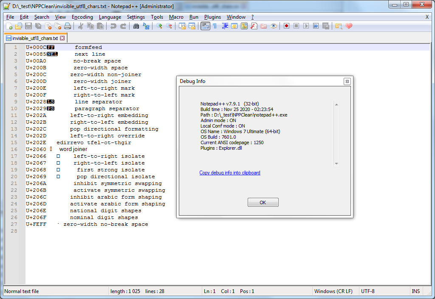Open the Language menu
Viewport: 435px width, 299px height.
click(110, 17)
